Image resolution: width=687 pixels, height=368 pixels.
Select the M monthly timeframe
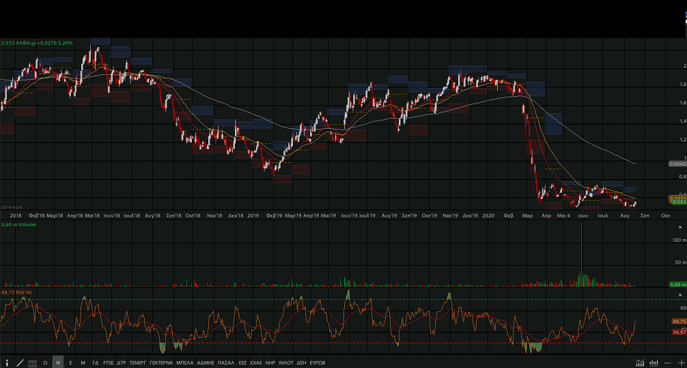(83, 363)
